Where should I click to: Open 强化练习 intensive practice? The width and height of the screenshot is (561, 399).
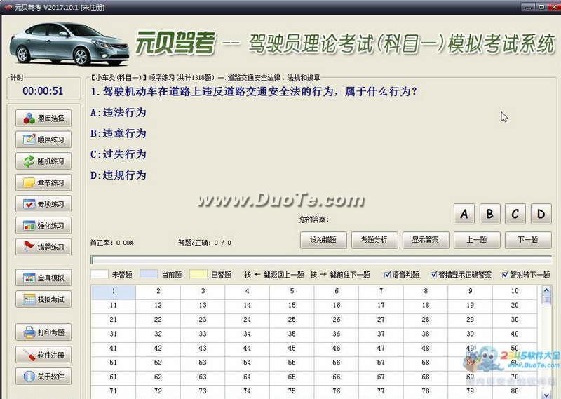[x=43, y=225]
